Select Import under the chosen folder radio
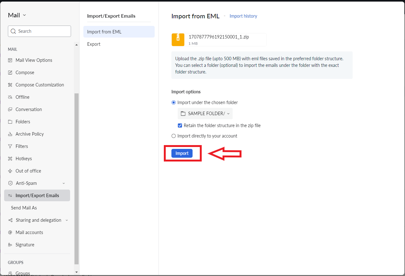This screenshot has width=405, height=276. point(174,103)
